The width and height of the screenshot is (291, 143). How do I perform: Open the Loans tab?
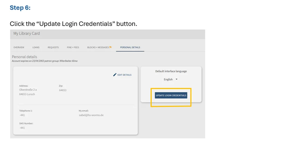click(x=36, y=47)
